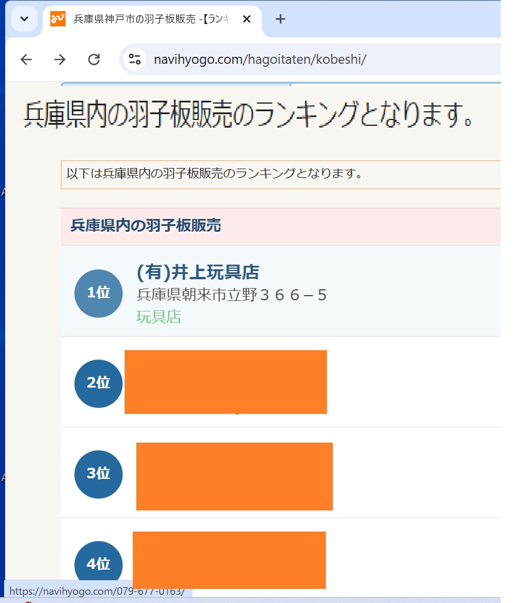This screenshot has width=523, height=603.
Task: Go back using the back arrow
Action: 26,59
